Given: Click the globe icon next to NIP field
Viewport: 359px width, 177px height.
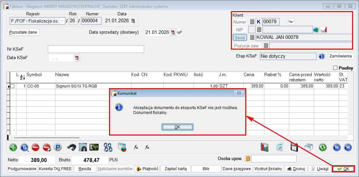Looking at the screenshot, I should pyautogui.click(x=316, y=30).
